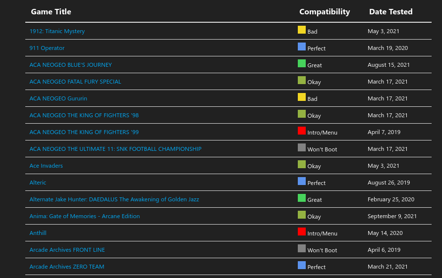The width and height of the screenshot is (442, 278).
Task: Sort by the Game Title column header
Action: (51, 12)
